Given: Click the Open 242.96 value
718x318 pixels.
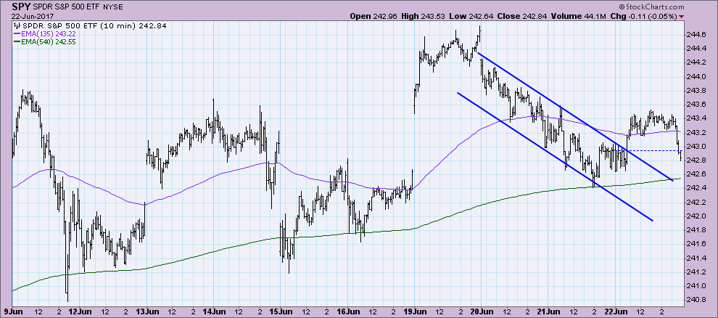Looking at the screenshot, I should click(x=374, y=17).
